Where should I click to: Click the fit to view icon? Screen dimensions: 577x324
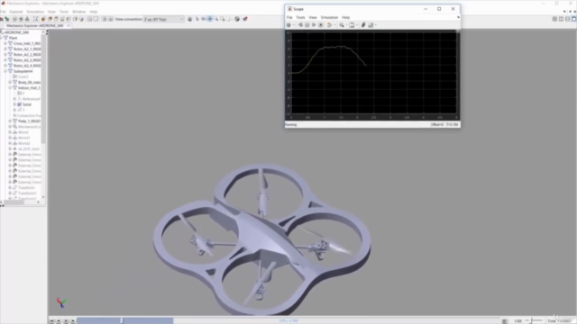click(35, 19)
